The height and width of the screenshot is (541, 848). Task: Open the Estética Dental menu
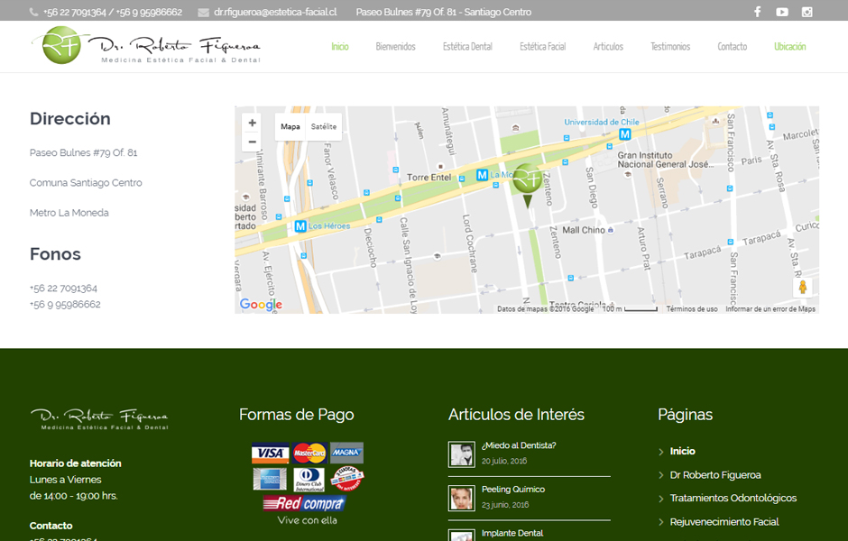pos(467,47)
